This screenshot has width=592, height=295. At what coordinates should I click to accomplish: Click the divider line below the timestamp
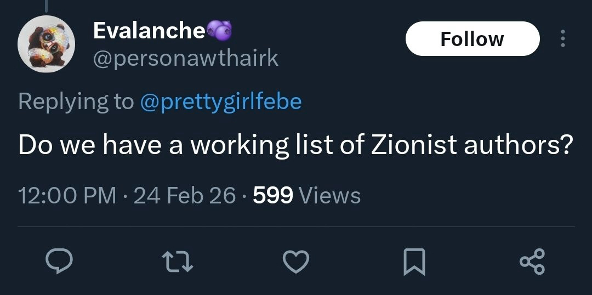click(x=296, y=226)
